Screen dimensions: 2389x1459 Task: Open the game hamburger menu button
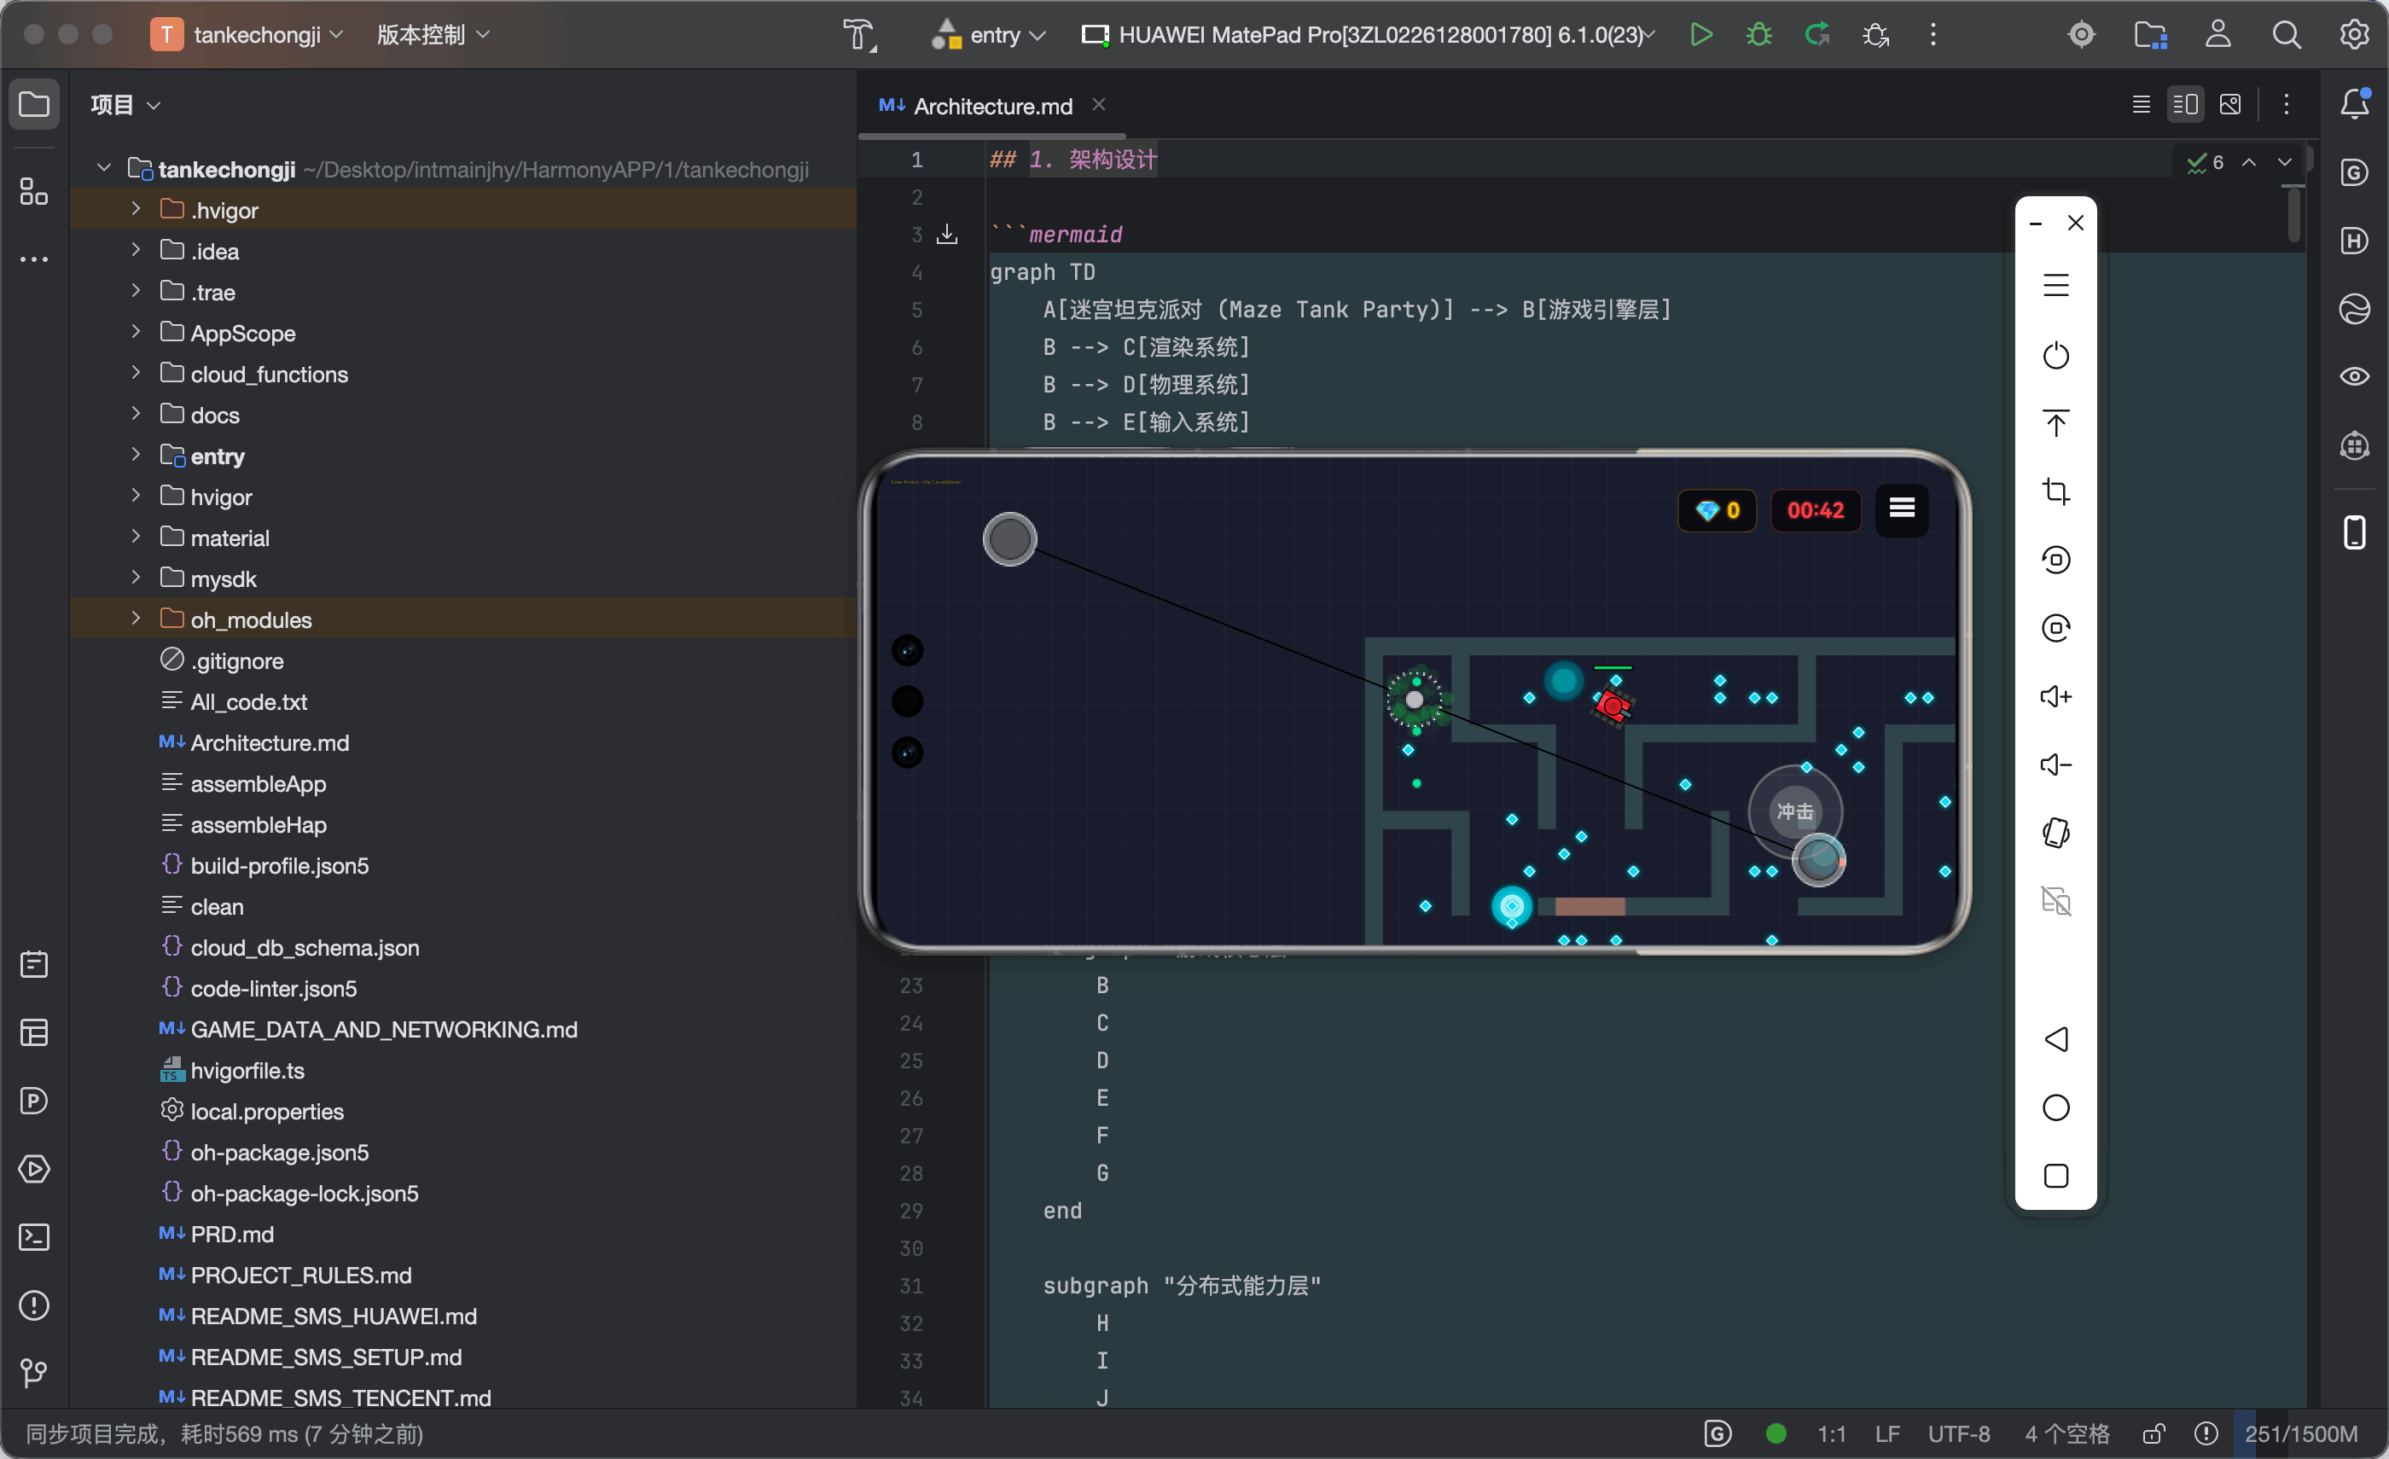coord(1900,508)
